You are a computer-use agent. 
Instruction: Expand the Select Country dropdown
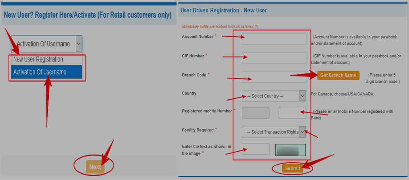[274, 96]
